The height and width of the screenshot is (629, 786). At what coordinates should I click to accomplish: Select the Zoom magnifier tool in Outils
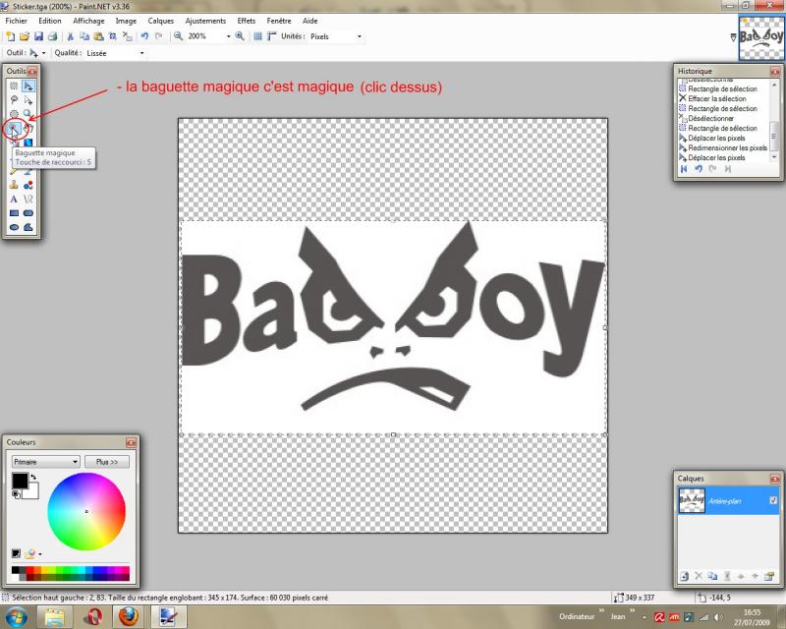[28, 114]
